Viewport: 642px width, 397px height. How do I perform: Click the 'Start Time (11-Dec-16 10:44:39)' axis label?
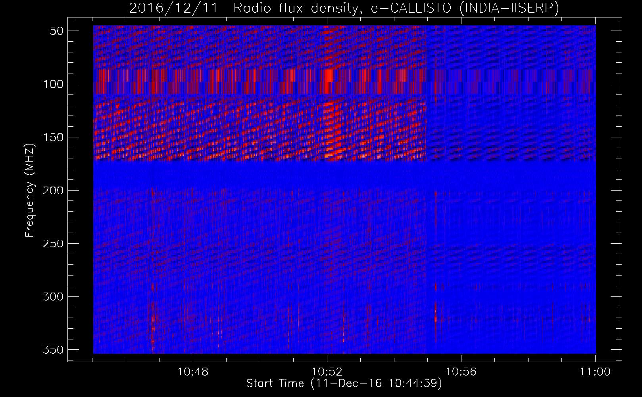(x=344, y=384)
